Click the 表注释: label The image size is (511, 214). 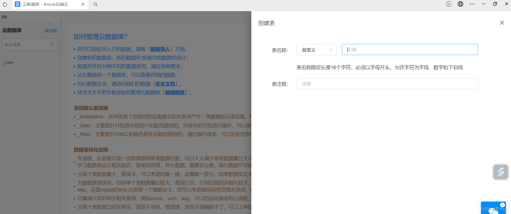pyautogui.click(x=280, y=84)
